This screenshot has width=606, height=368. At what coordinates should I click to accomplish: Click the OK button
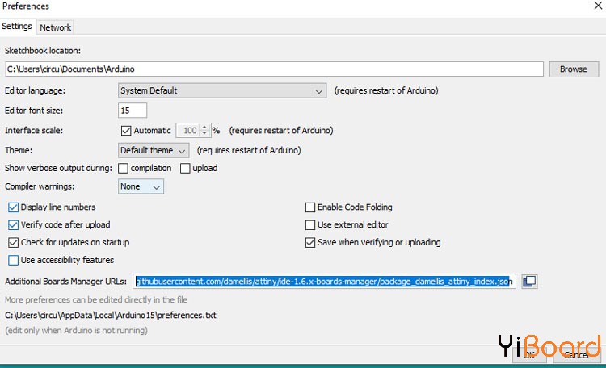click(529, 354)
